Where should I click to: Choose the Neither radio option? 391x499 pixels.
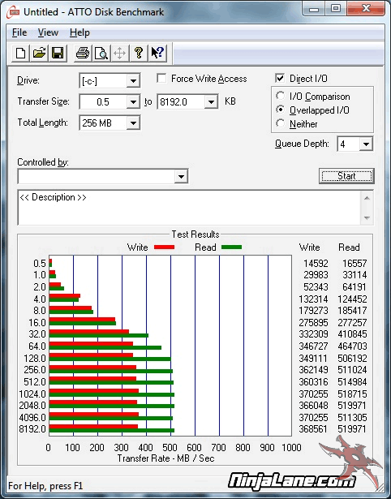click(x=281, y=123)
